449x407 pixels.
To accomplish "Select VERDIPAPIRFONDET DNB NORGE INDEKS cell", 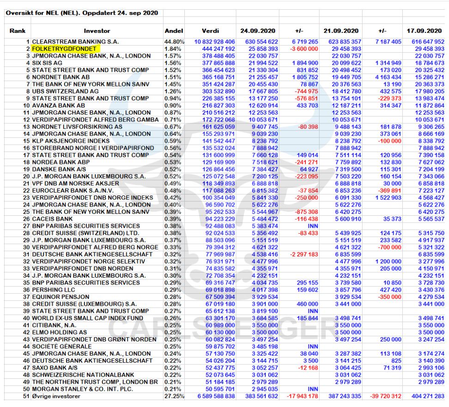I will click(x=92, y=198).
